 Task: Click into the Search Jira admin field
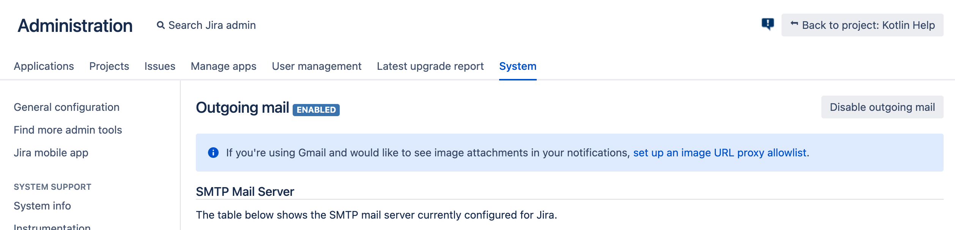(x=211, y=25)
